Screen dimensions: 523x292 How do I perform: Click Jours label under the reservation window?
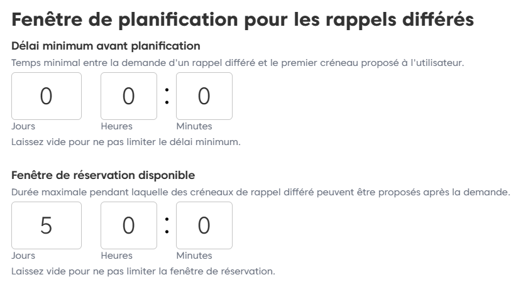coord(23,256)
